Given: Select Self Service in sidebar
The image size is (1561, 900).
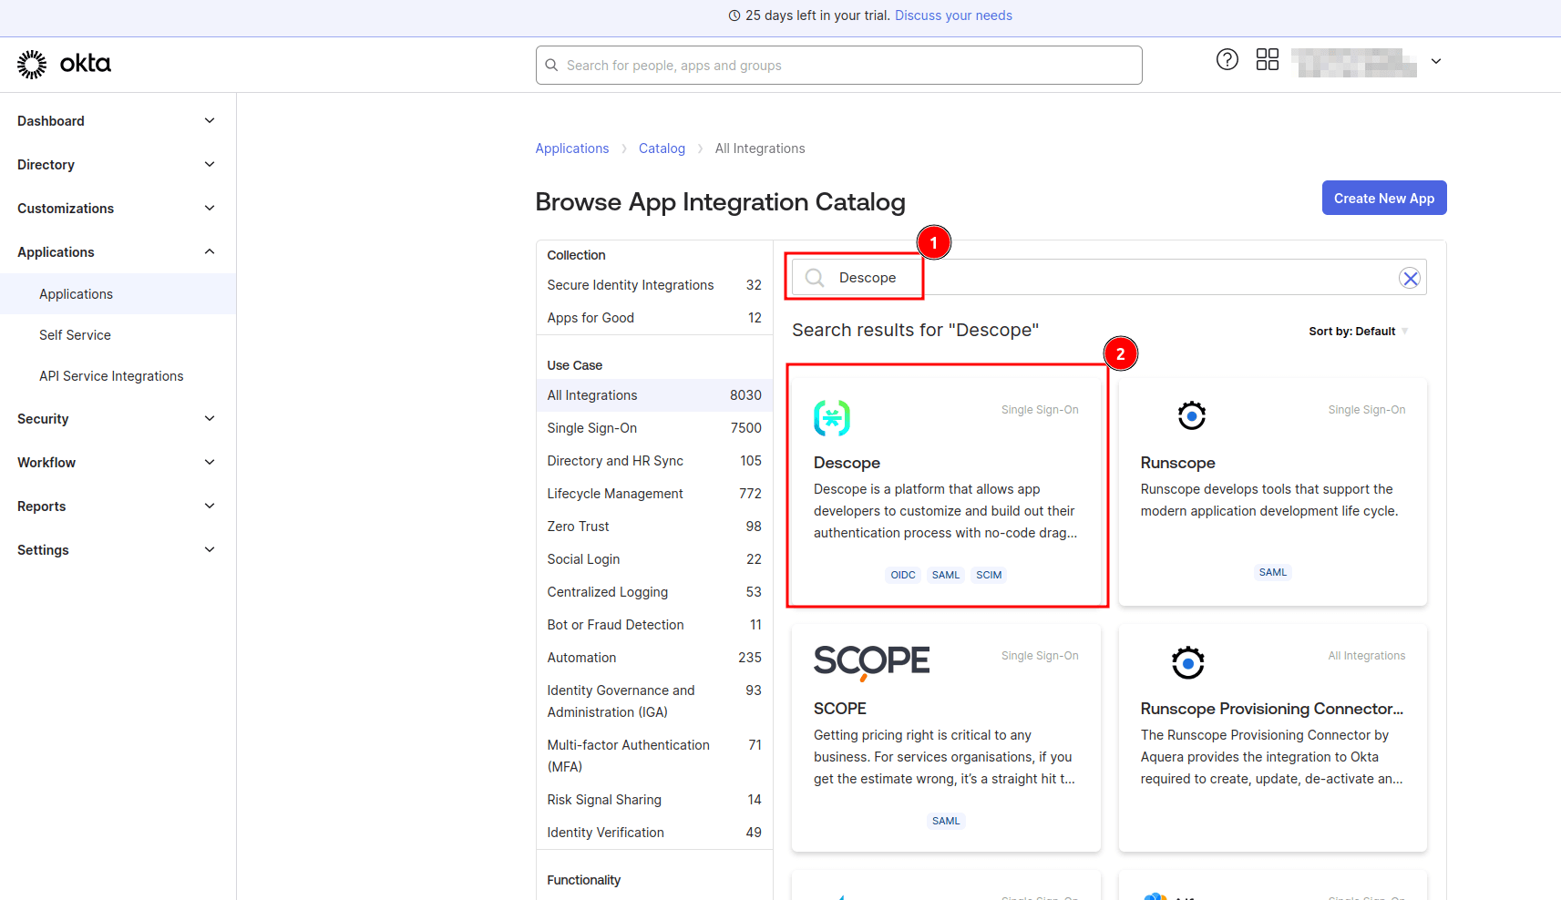Looking at the screenshot, I should tap(75, 335).
